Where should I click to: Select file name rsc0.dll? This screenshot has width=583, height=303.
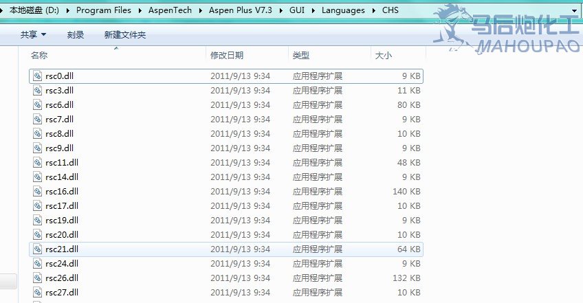pyautogui.click(x=60, y=76)
